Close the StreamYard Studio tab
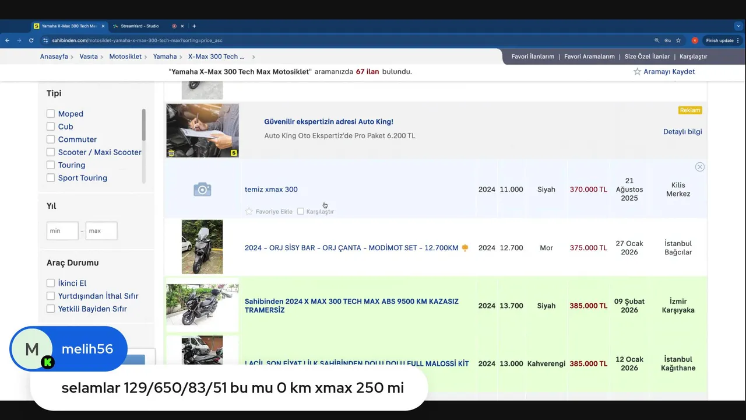Screen dimensions: 746x420 click(182, 26)
